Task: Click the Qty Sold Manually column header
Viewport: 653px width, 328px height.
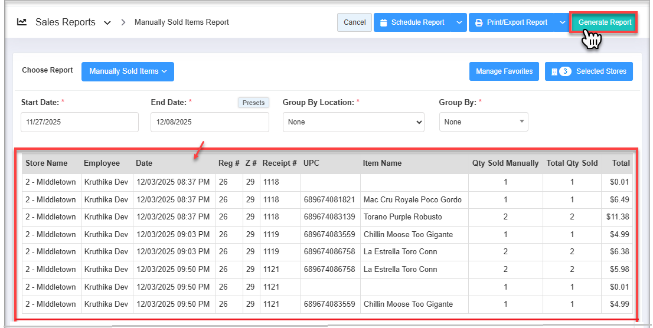Action: 505,163
